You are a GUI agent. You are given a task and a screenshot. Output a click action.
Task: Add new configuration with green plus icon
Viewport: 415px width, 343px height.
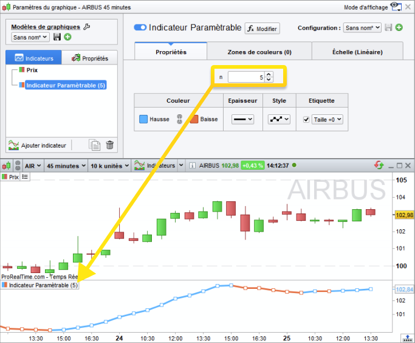click(x=399, y=27)
